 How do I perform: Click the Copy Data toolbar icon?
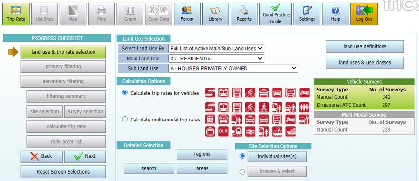158,14
